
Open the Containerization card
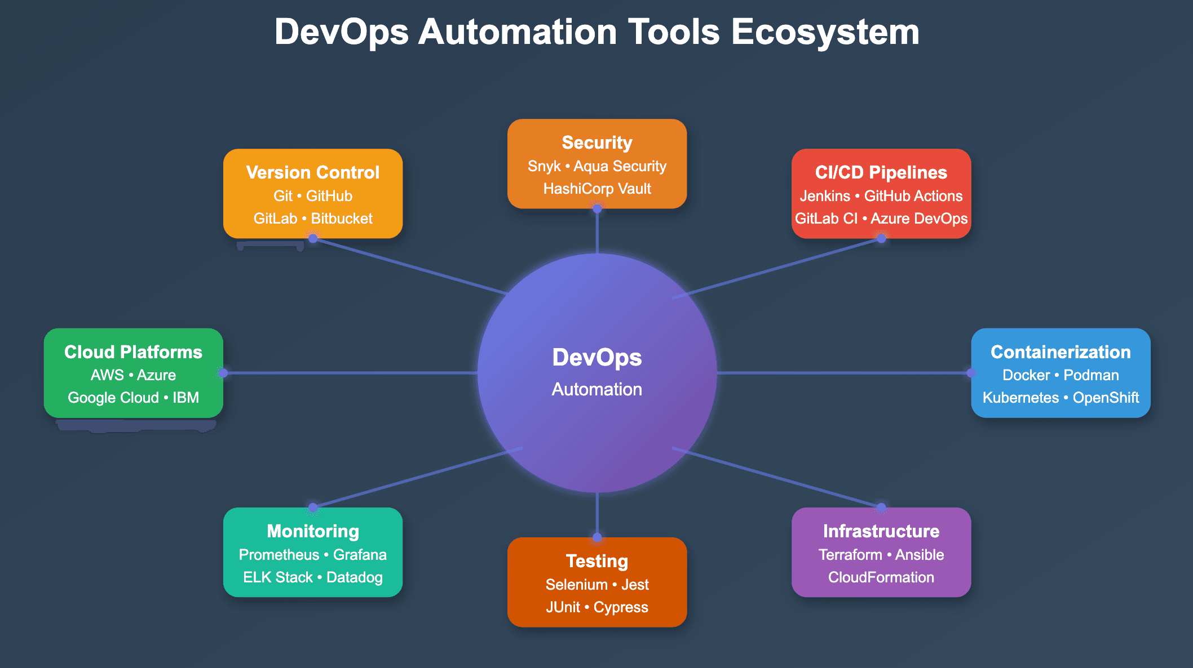click(x=1061, y=373)
